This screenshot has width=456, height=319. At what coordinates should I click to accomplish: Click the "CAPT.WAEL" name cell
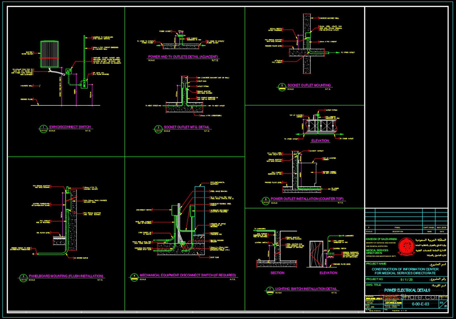point(429,227)
